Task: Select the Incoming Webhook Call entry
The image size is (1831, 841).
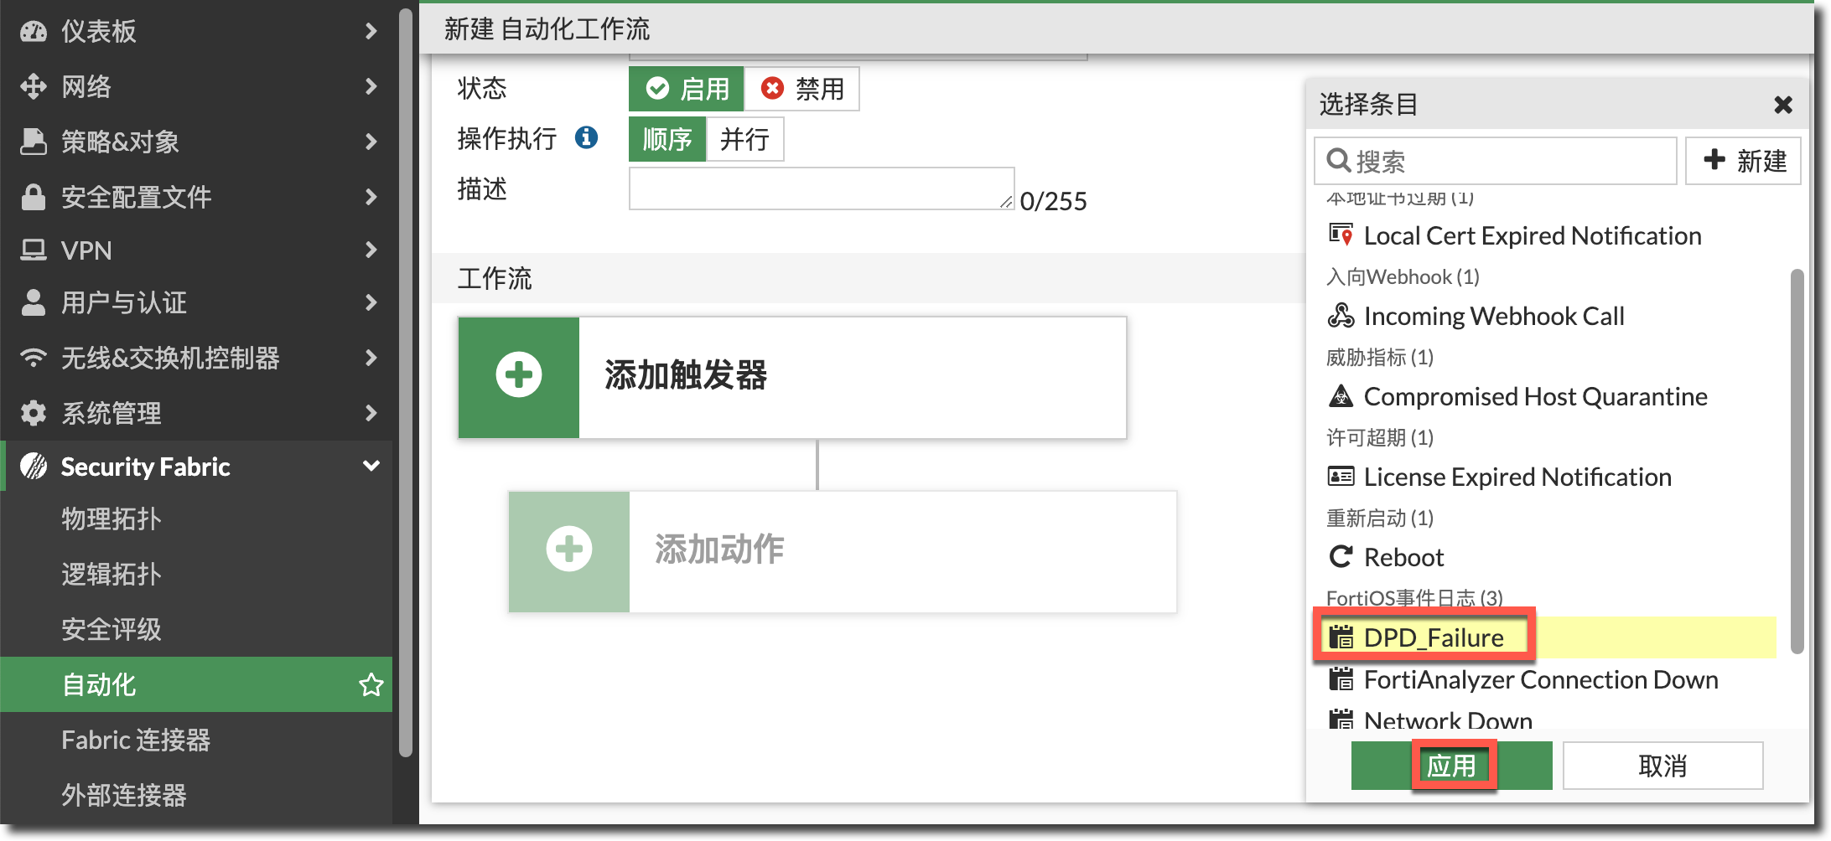Action: tap(1493, 317)
